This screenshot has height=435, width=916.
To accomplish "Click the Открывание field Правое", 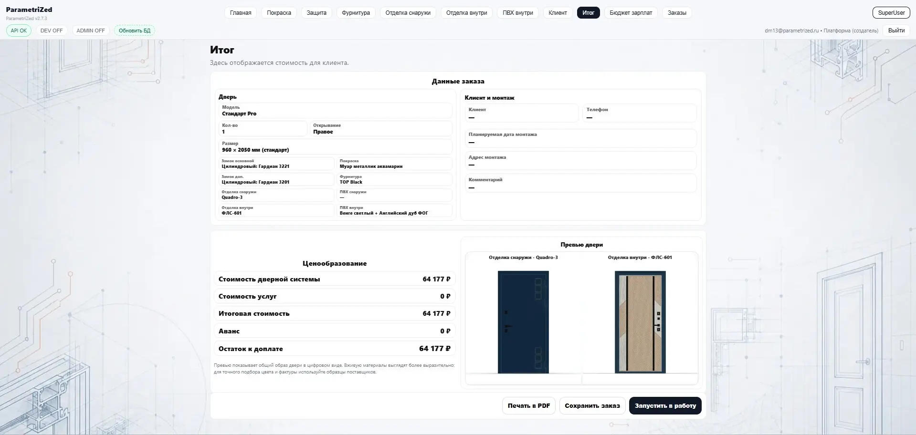I will (x=381, y=129).
